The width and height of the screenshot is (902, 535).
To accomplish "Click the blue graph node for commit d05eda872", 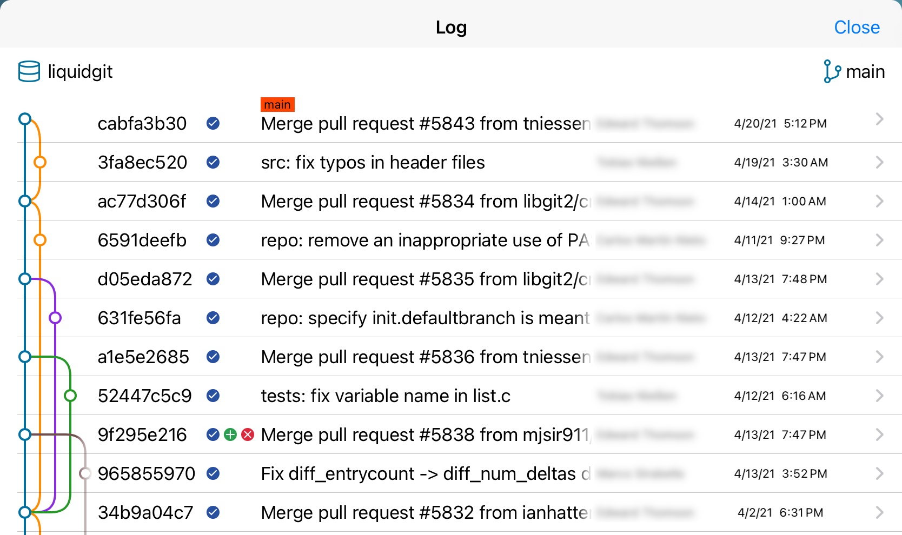I will [25, 279].
